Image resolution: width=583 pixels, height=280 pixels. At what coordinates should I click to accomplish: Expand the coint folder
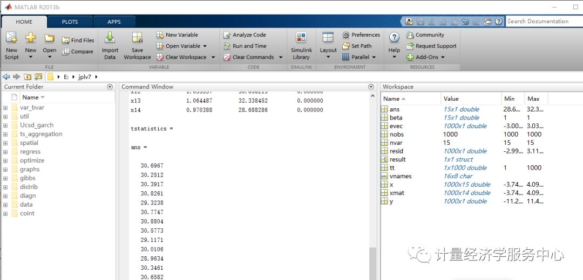tap(5, 214)
